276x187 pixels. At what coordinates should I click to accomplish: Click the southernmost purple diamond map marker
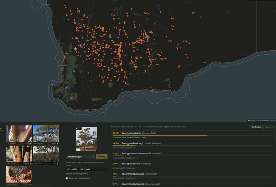[71, 98]
